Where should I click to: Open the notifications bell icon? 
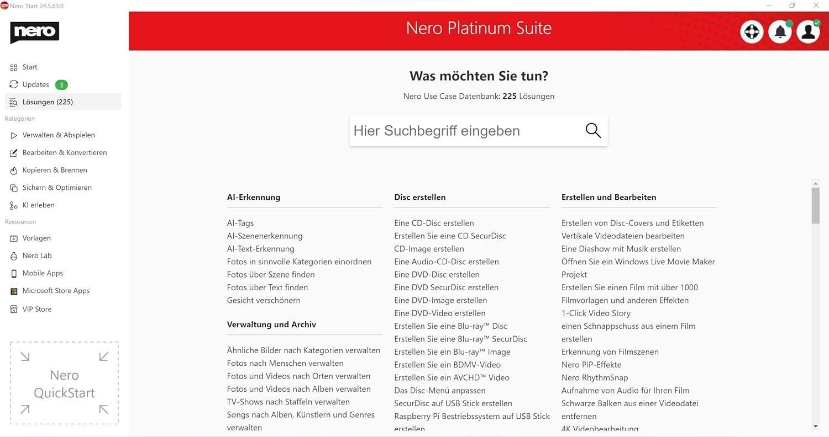[x=780, y=32]
